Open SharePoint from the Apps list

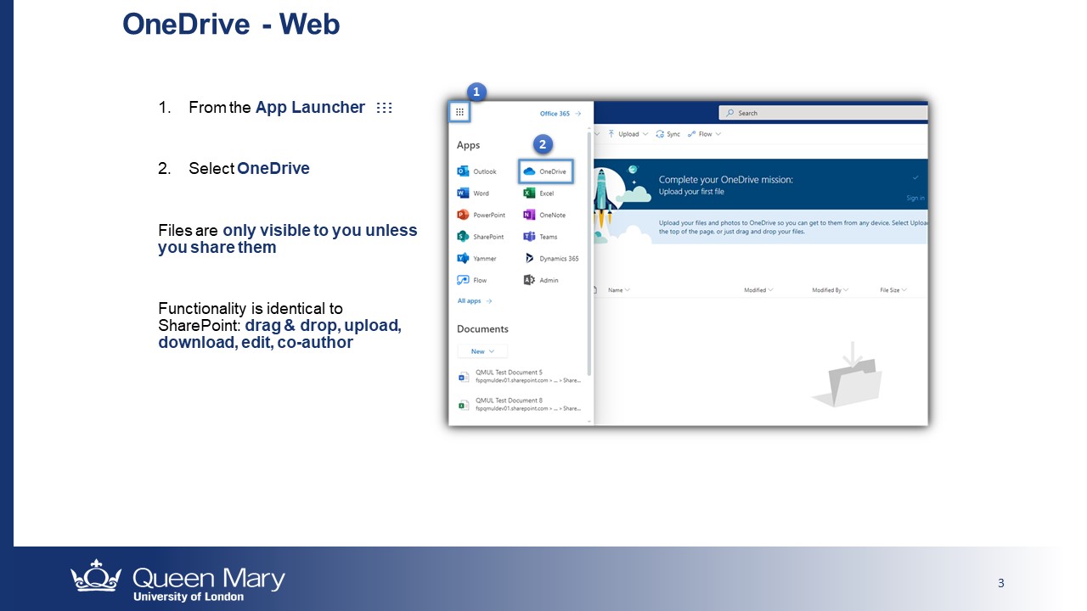tap(481, 237)
